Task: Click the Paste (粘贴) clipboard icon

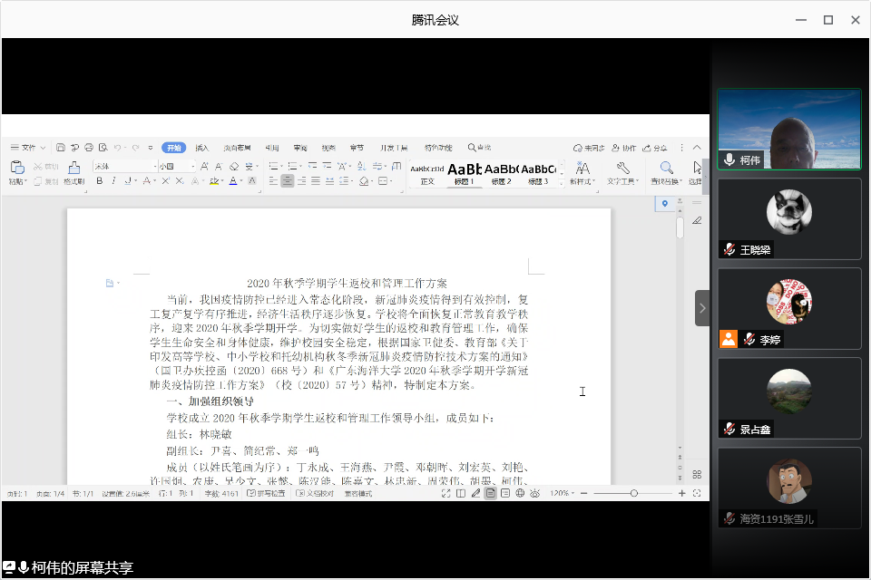Action: [16, 168]
